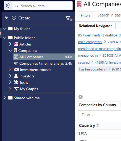This screenshot has width=121, height=141.
Task: Clear the sidebar filter funnel icon
Action: pyautogui.click(x=69, y=18)
